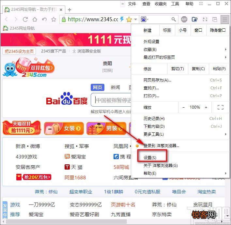Screen dimensions: 231x225
Task: Click 把2345设为主页 button
Action: tap(19, 51)
